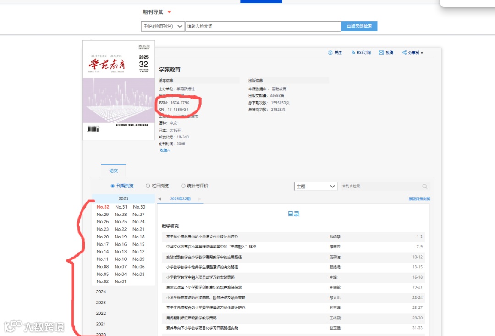Select issue No.18
The height and width of the screenshot is (336, 495).
point(138,237)
